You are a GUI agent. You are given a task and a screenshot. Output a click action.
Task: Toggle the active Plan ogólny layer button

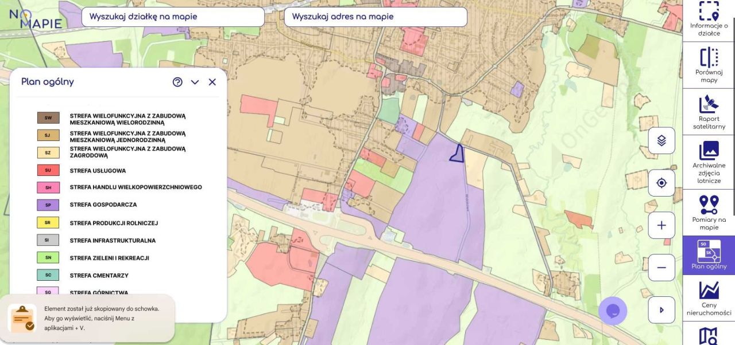709,256
